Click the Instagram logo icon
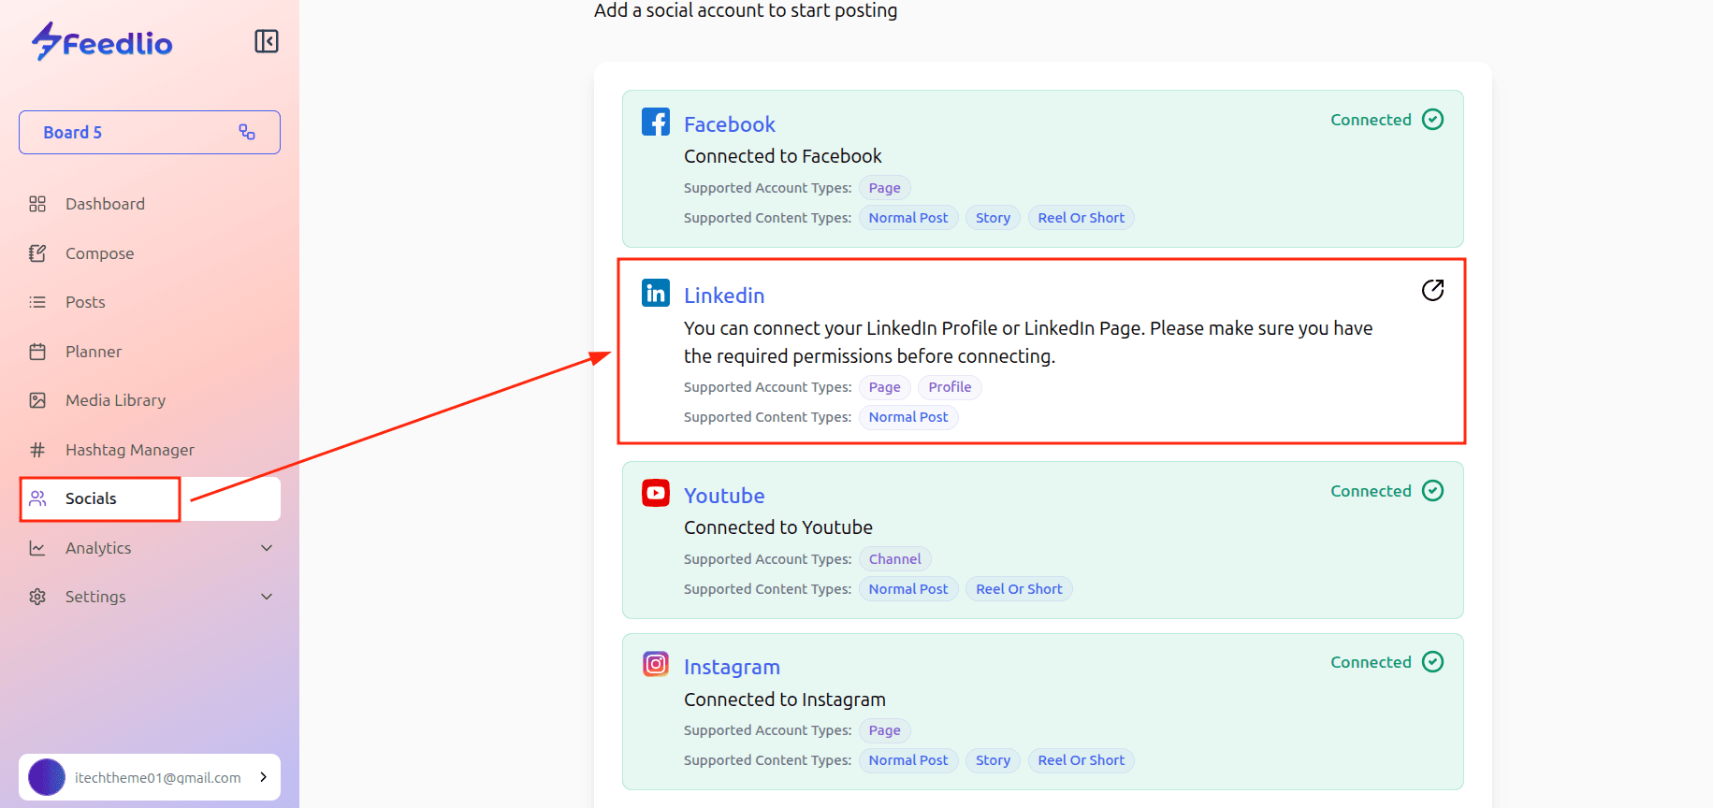1713x808 pixels. 655,664
